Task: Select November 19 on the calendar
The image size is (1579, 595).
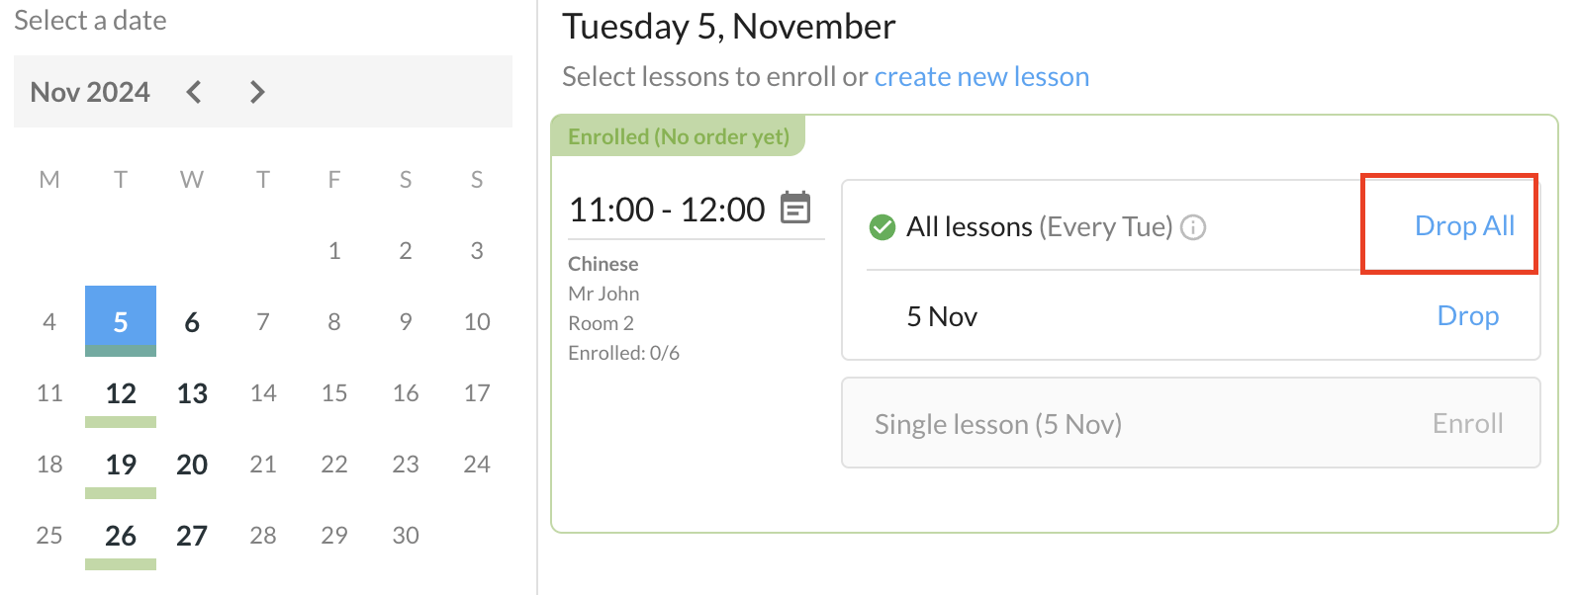Action: tap(121, 465)
